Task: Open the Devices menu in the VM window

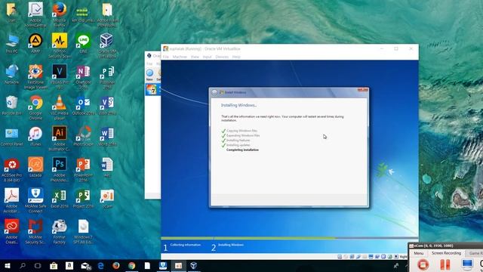Action: coord(222,57)
